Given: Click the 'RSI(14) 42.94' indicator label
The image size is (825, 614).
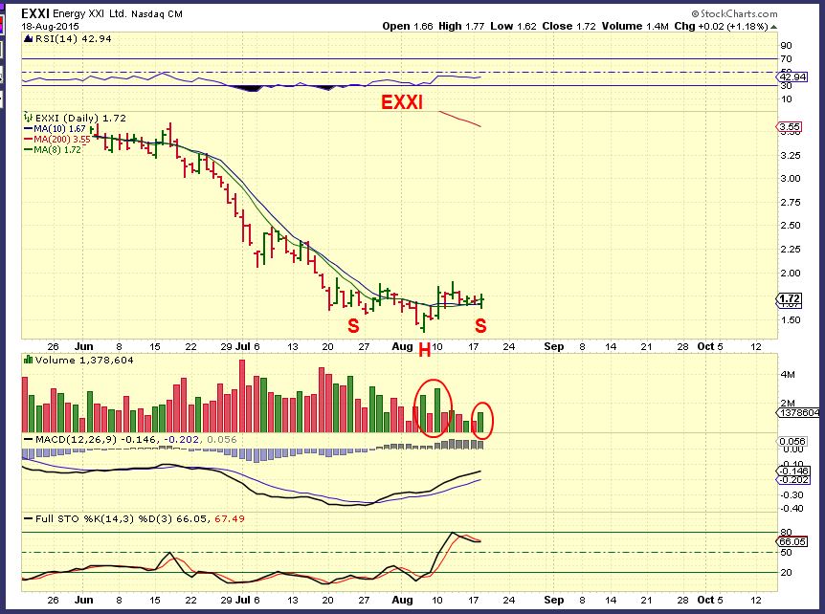Looking at the screenshot, I should pyautogui.click(x=73, y=39).
